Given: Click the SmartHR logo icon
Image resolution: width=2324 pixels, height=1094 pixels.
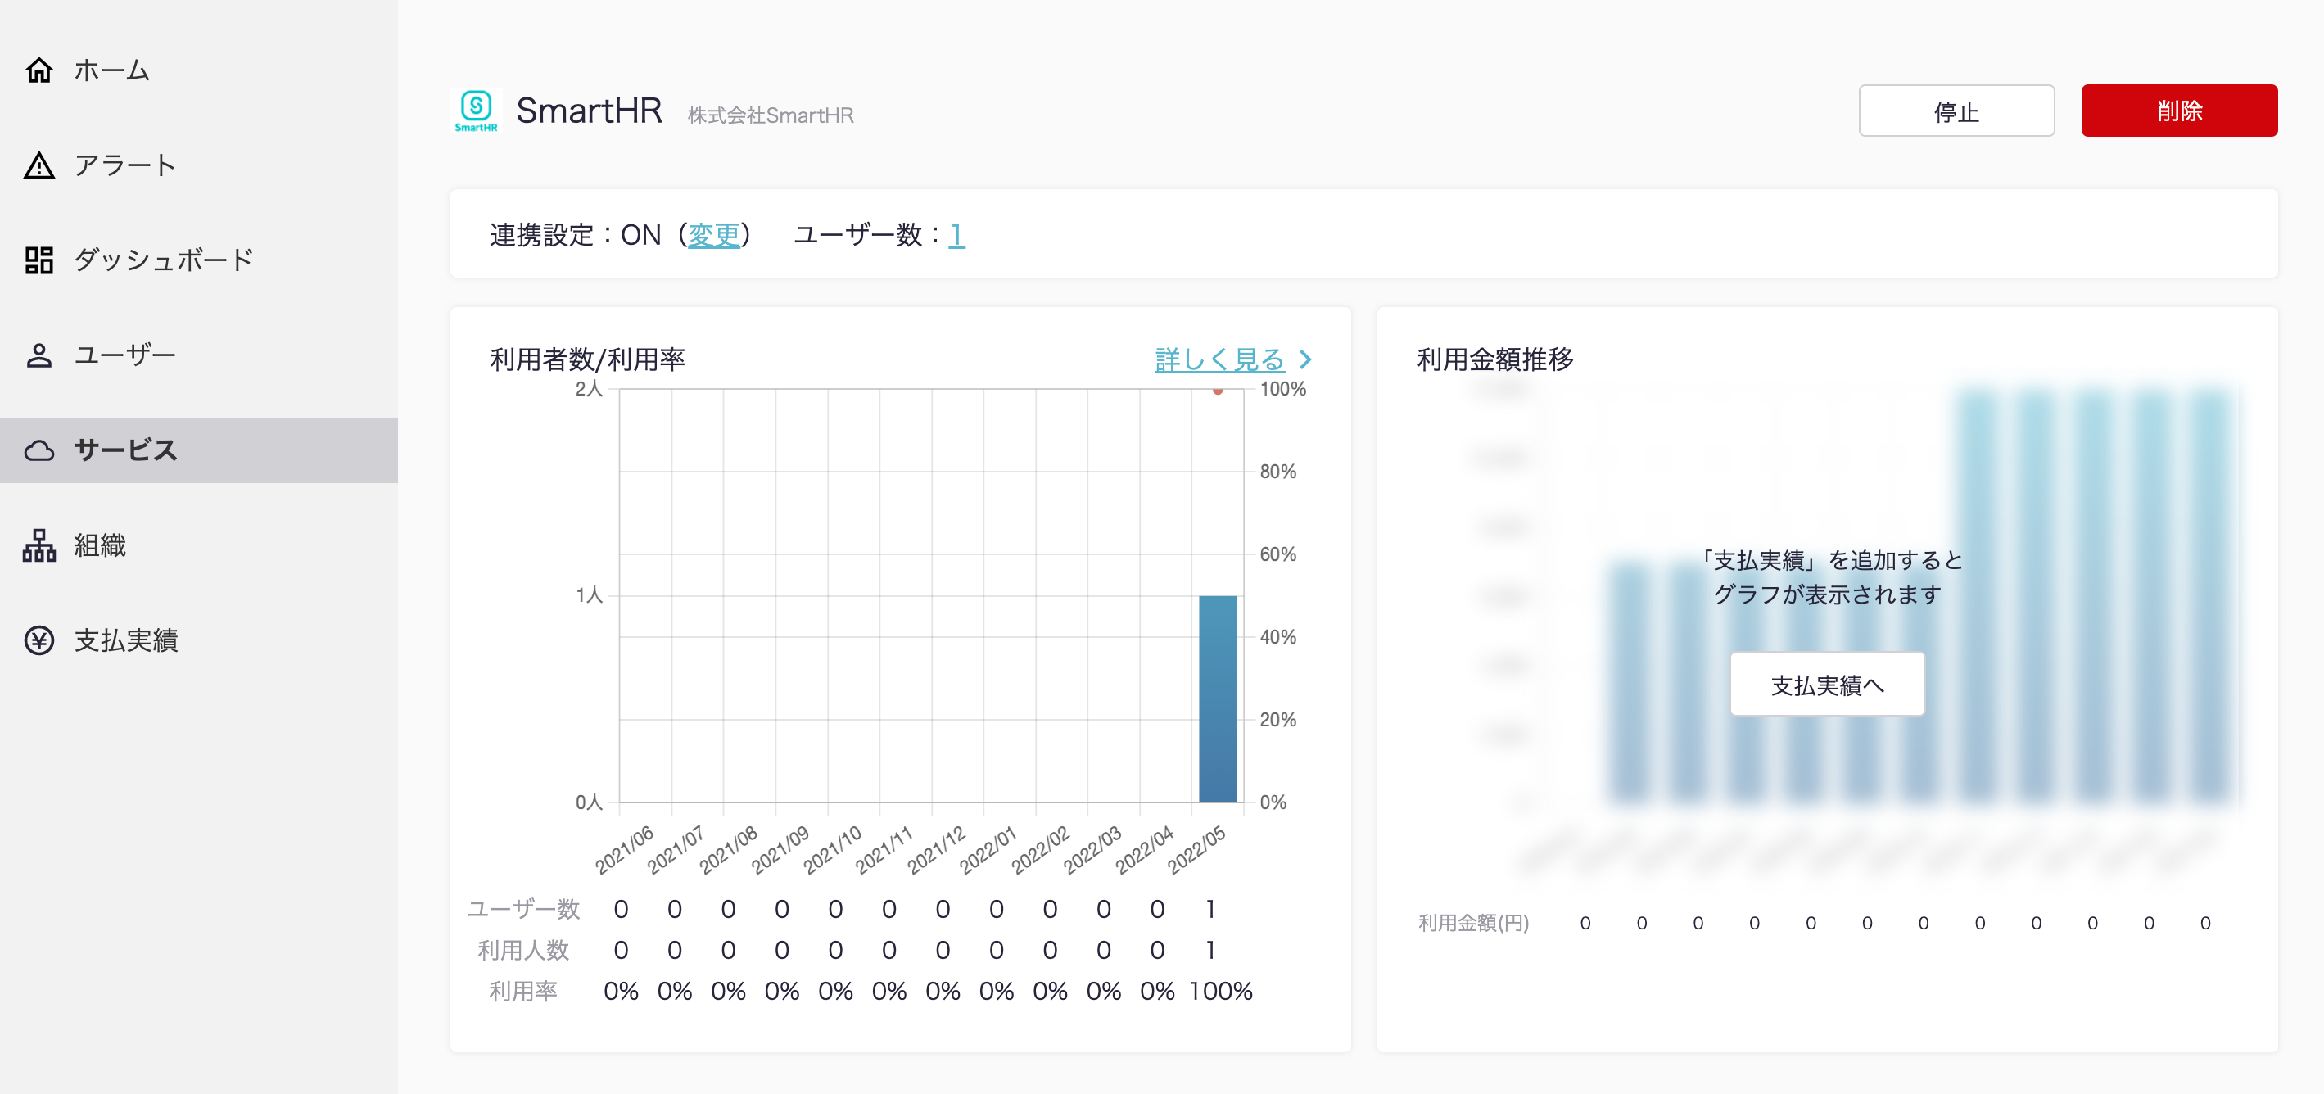Looking at the screenshot, I should point(476,111).
